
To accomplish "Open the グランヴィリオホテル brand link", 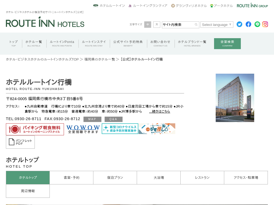I will (x=189, y=6).
